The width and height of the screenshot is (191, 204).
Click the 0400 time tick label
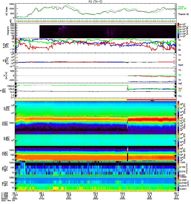122,199
